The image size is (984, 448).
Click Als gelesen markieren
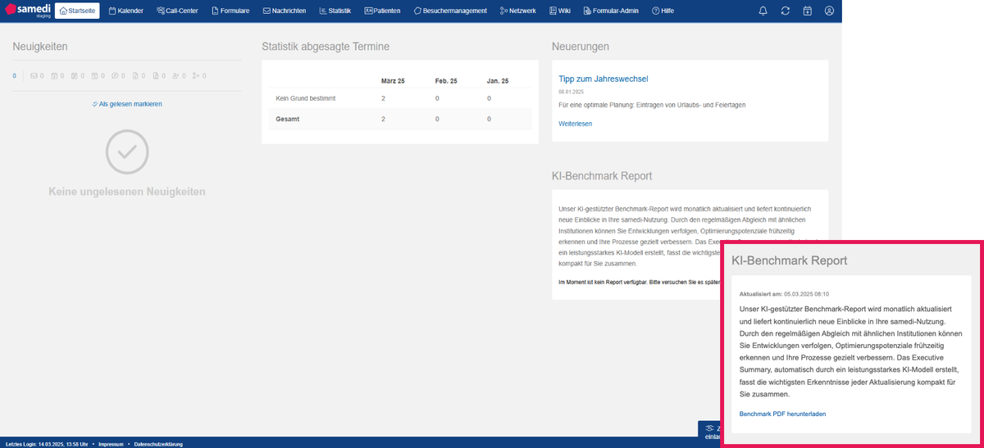click(127, 104)
